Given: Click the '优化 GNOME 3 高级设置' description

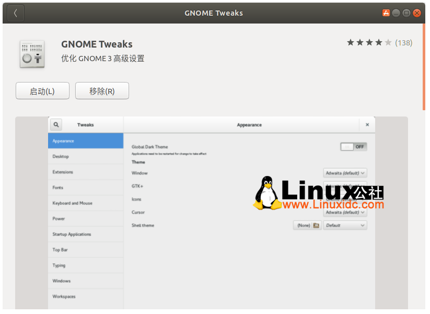Looking at the screenshot, I should (103, 59).
